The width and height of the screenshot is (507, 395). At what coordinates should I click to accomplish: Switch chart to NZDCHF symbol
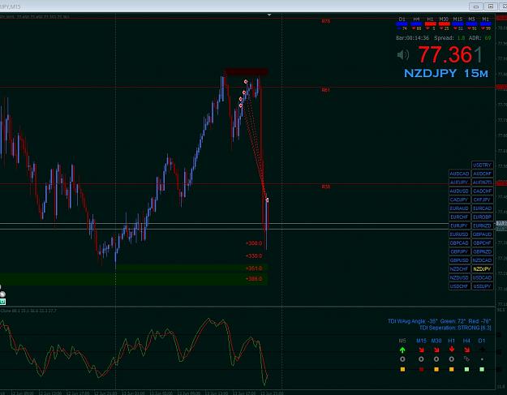coord(459,269)
